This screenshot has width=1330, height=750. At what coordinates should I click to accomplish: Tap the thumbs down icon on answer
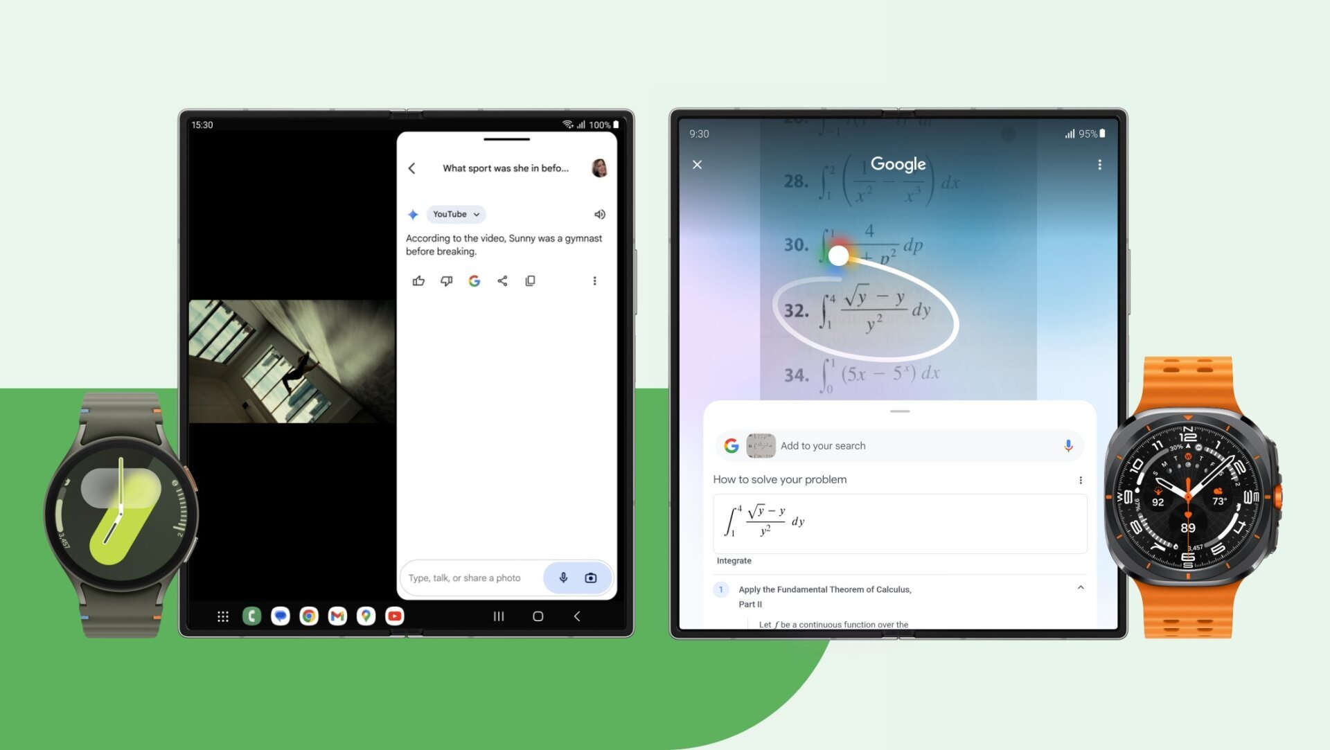click(446, 280)
